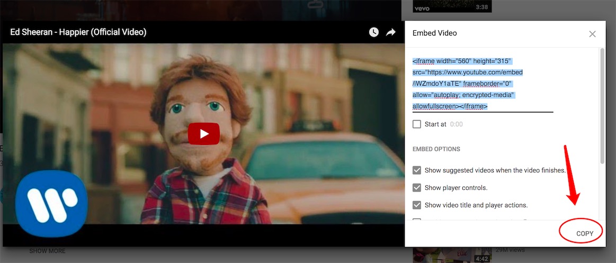The height and width of the screenshot is (263, 616).
Task: Enable the Start at checkbox
Action: (417, 124)
